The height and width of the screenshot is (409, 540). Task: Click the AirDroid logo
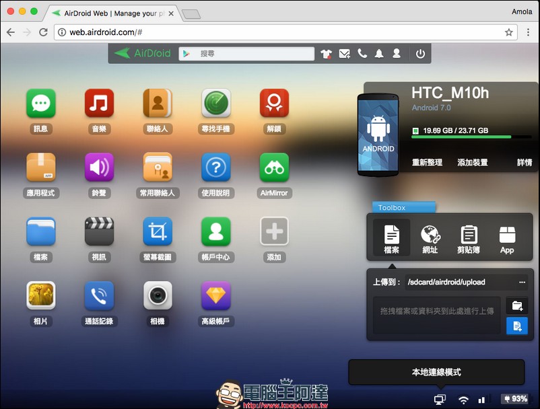pos(142,53)
